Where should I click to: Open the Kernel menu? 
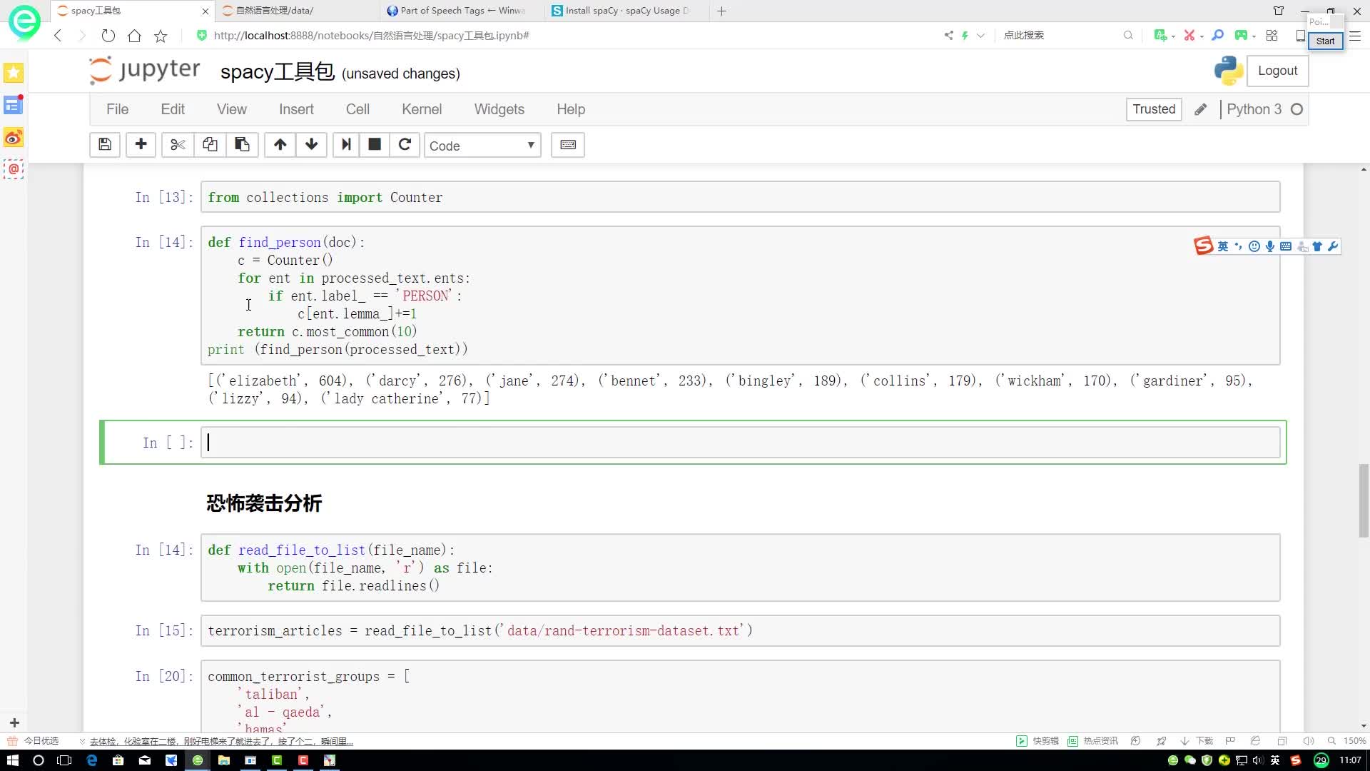[422, 109]
